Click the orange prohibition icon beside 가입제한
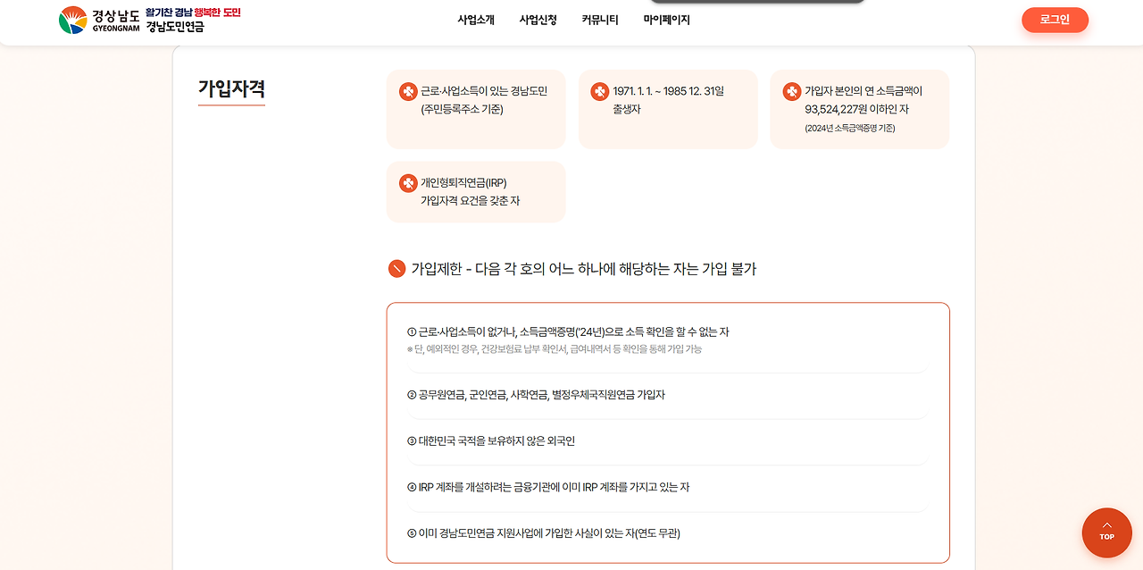Viewport: 1143px width, 570px height. pos(397,268)
